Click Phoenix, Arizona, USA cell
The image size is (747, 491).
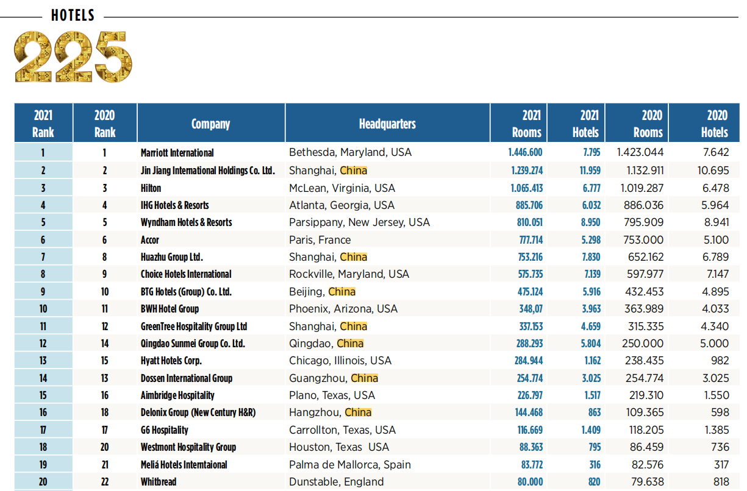(343, 309)
